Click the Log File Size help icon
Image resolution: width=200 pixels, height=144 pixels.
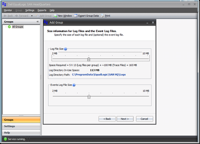coord(66,49)
